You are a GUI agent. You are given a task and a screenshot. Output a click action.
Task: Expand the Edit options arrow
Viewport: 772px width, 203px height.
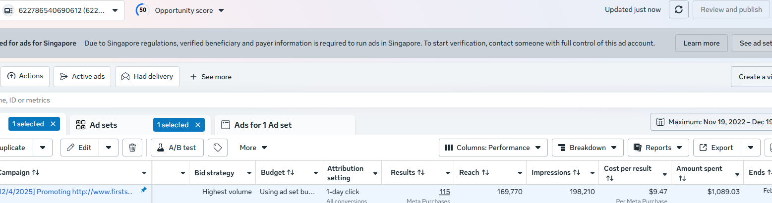(x=109, y=148)
